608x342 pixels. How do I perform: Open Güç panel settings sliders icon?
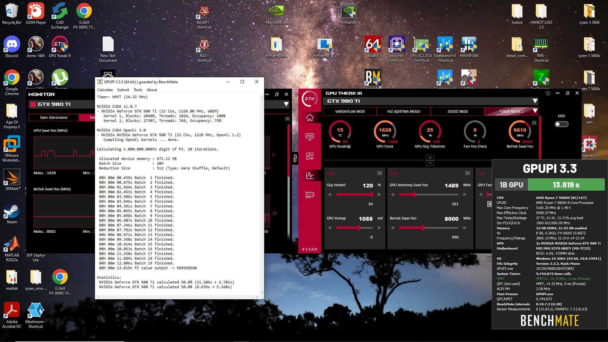point(379,173)
